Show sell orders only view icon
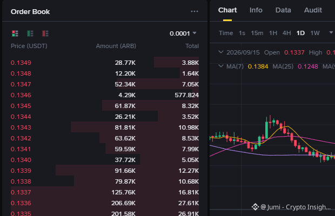 45,33
